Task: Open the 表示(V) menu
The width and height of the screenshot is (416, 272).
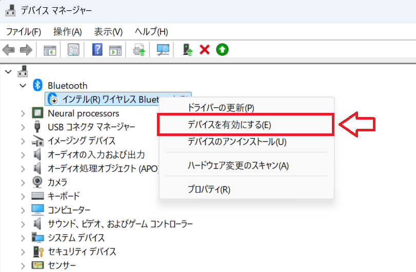Action: point(108,32)
